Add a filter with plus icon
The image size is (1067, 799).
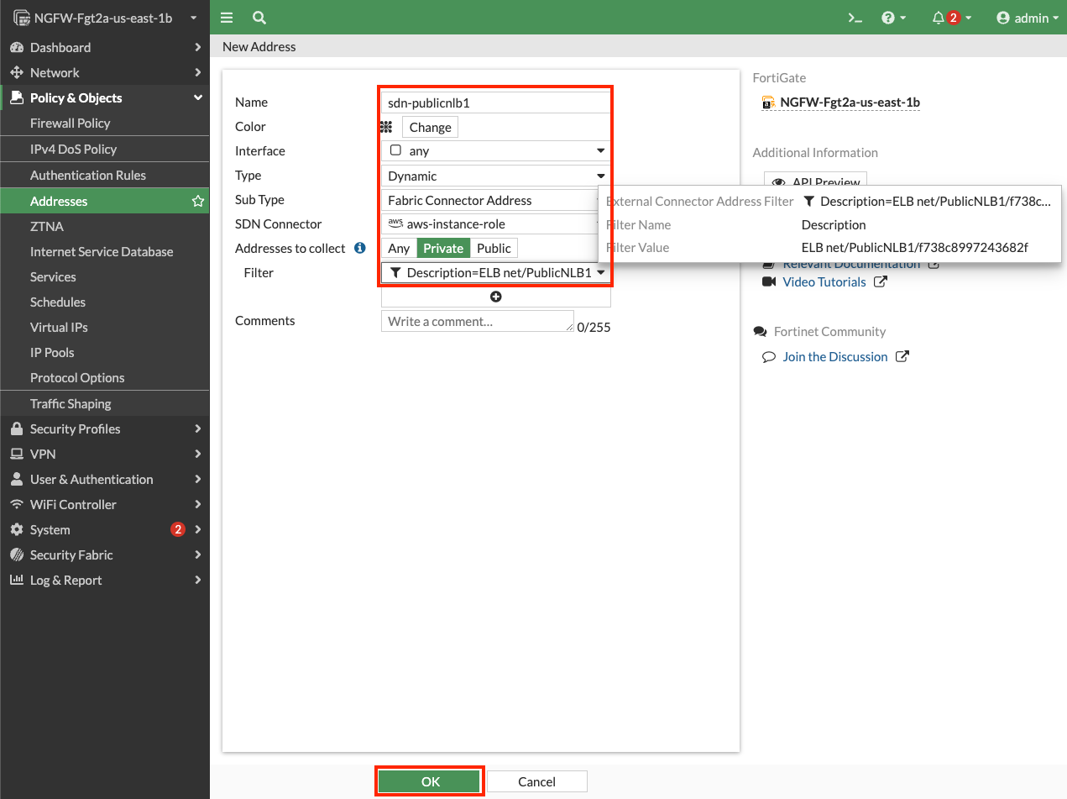click(495, 297)
